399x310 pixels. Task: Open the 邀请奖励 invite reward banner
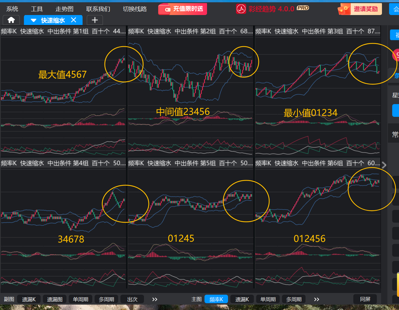(360, 9)
